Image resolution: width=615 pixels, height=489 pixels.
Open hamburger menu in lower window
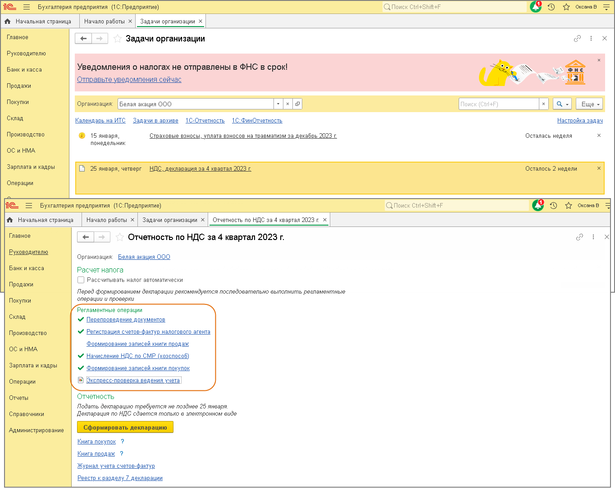pyautogui.click(x=29, y=206)
